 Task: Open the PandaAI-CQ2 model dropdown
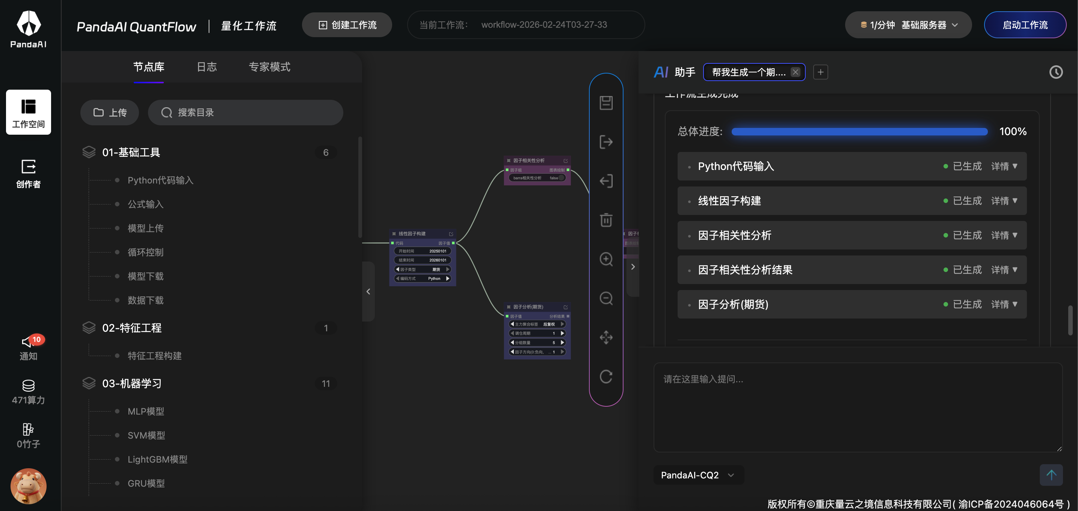(698, 475)
